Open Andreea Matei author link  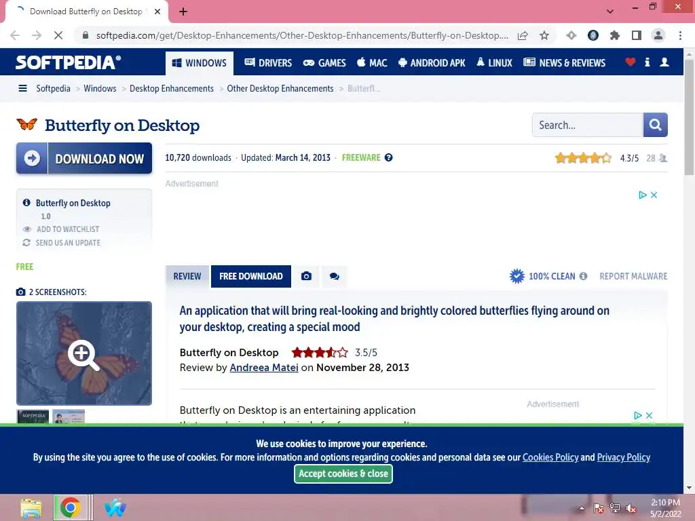264,367
